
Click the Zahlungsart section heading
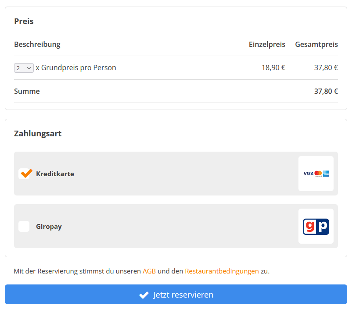(38, 134)
